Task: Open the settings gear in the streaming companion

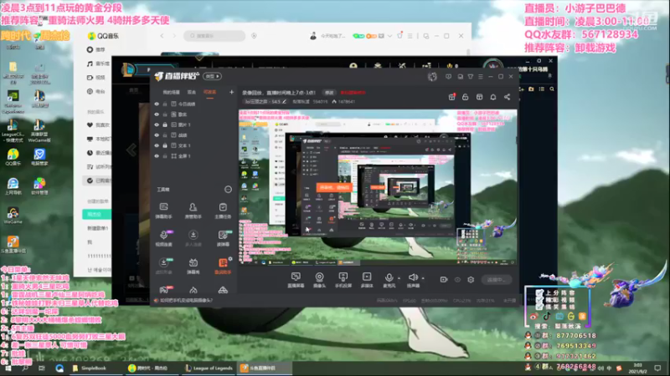Action: point(471,280)
